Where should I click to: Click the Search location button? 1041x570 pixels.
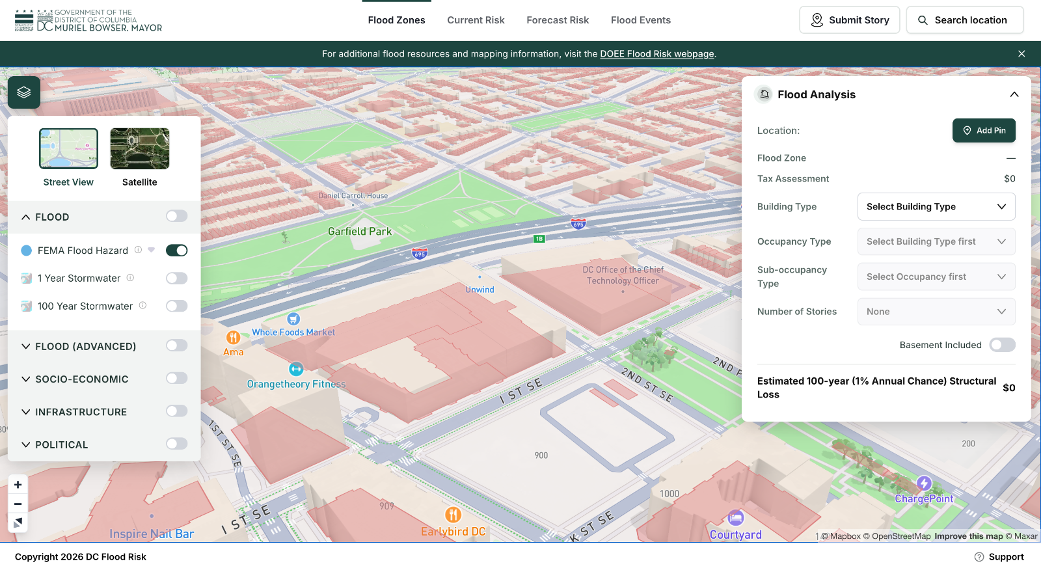click(965, 20)
